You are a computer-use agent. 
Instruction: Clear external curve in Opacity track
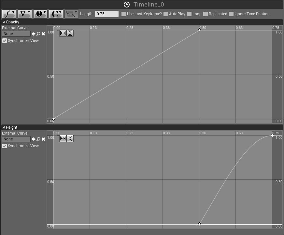[x=43, y=34]
